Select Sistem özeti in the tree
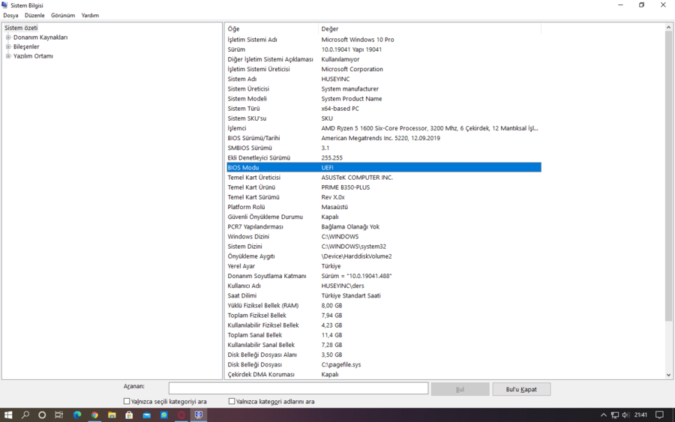The width and height of the screenshot is (675, 422). 21,28
